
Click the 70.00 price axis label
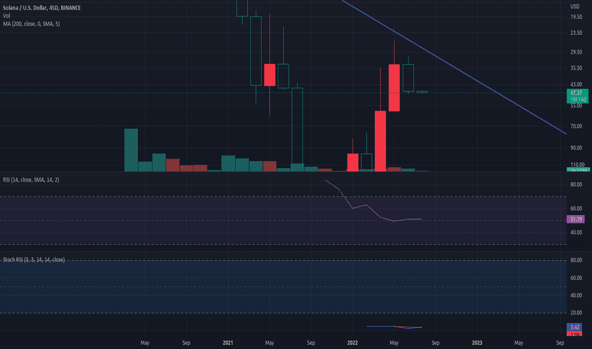point(576,126)
